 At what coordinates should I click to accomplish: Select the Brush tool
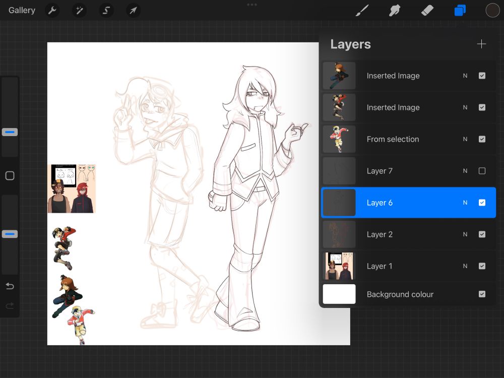point(362,10)
